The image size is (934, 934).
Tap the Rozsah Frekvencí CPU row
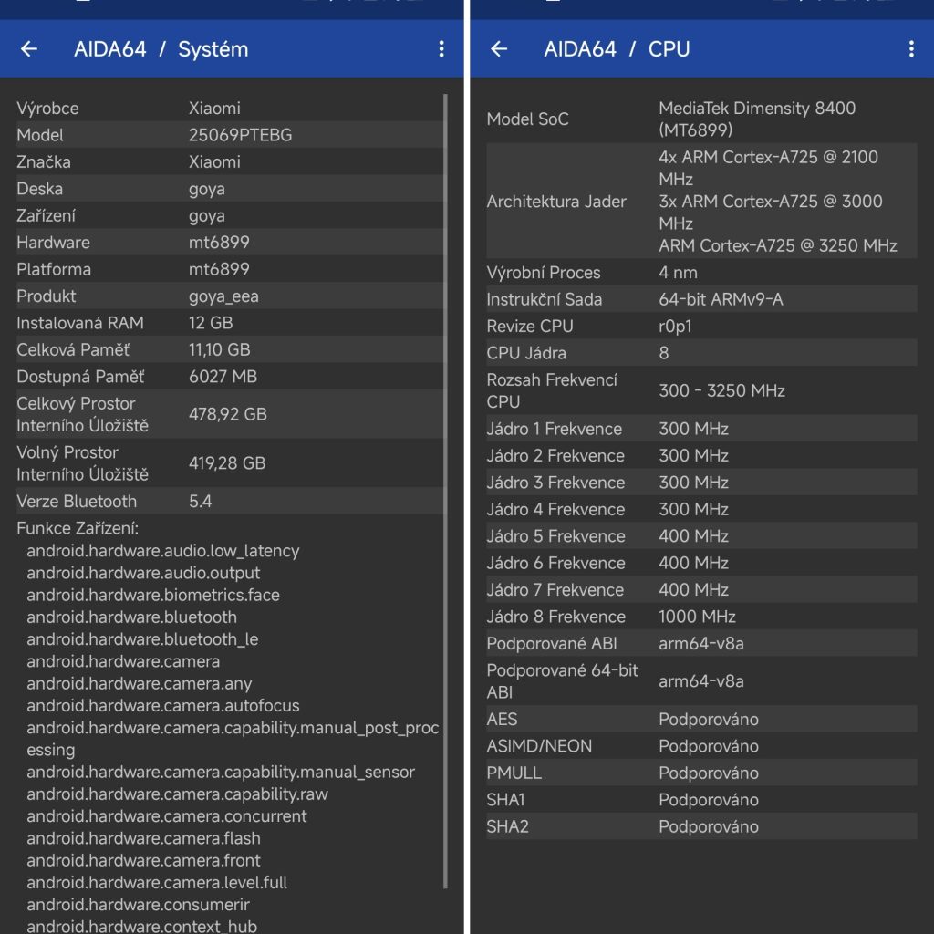[x=700, y=390]
